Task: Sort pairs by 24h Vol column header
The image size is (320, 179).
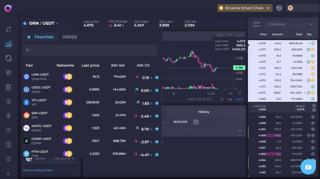Action: 118,65
